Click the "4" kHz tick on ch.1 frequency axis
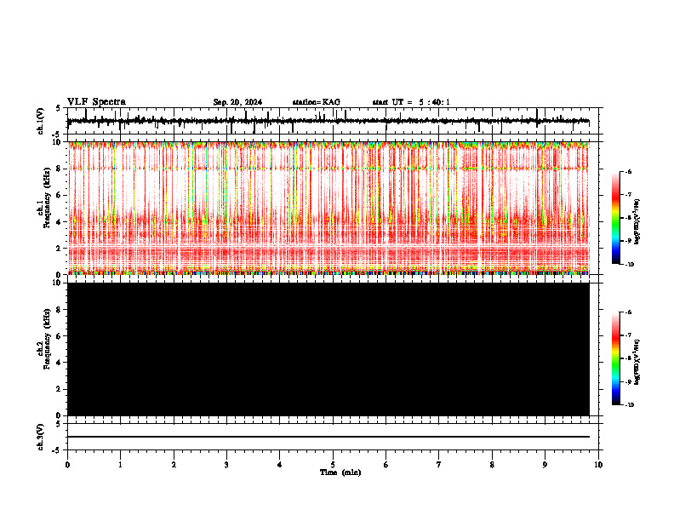This screenshot has width=674, height=521. click(60, 222)
